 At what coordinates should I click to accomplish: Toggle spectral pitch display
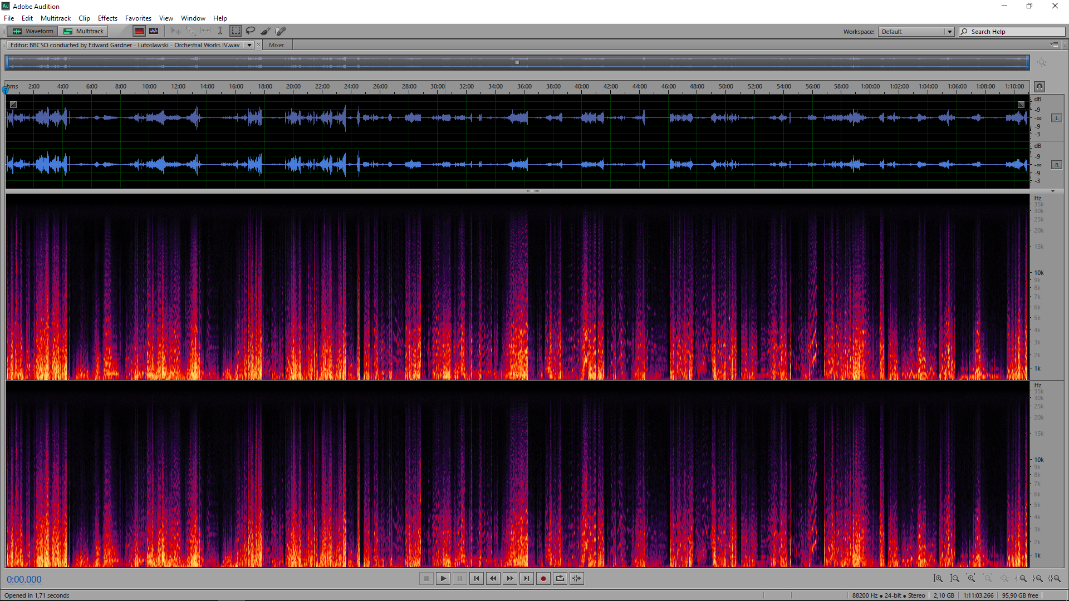pyautogui.click(x=154, y=31)
